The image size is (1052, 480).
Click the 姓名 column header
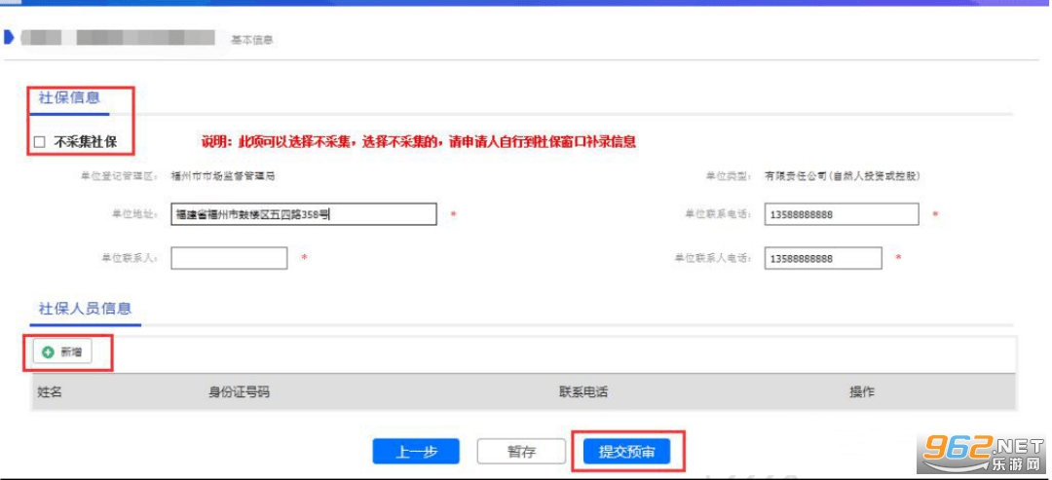pos(50,391)
